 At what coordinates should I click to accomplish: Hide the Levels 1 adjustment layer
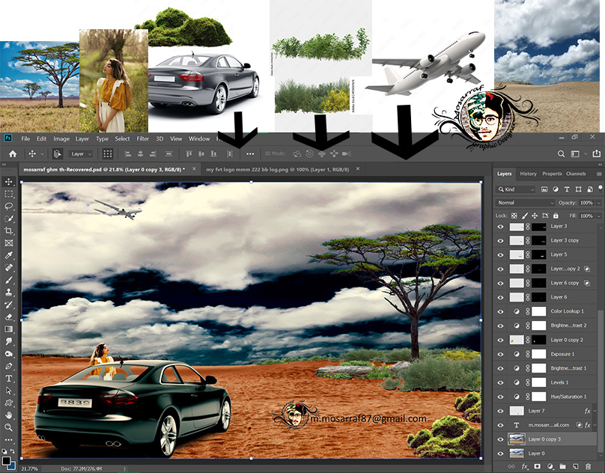[x=501, y=382]
